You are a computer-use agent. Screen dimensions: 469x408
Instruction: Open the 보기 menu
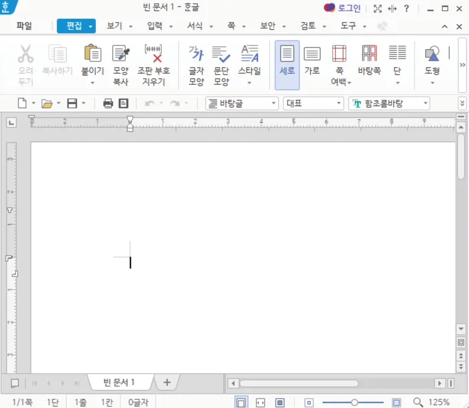click(114, 26)
